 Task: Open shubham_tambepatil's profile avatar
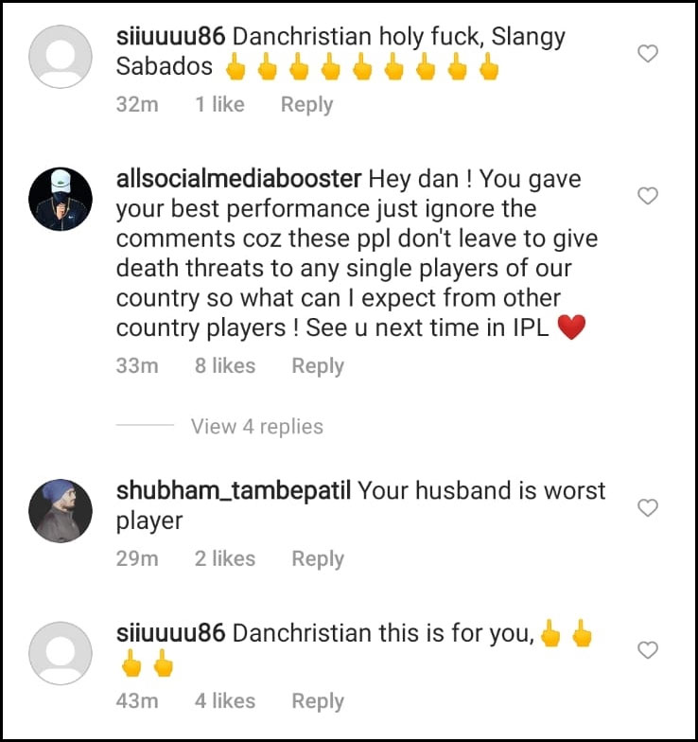[61, 511]
